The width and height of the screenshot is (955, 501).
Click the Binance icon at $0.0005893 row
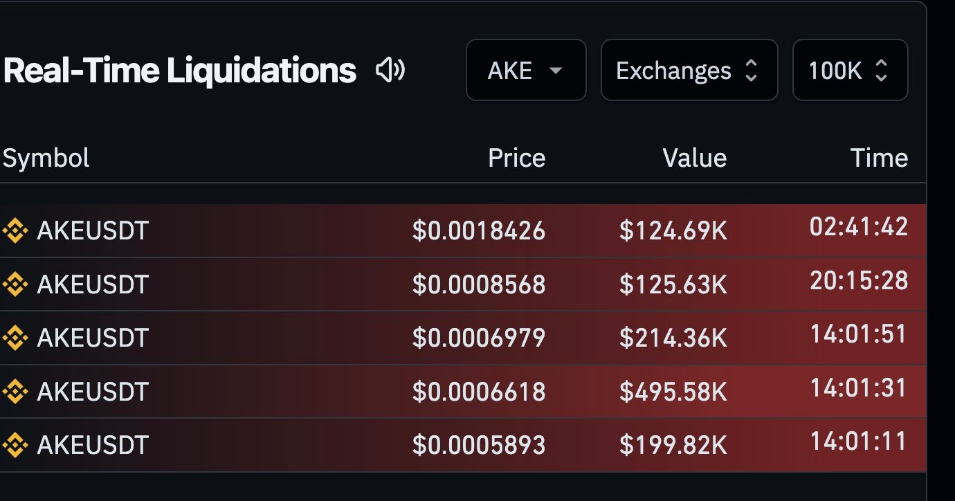coord(15,445)
